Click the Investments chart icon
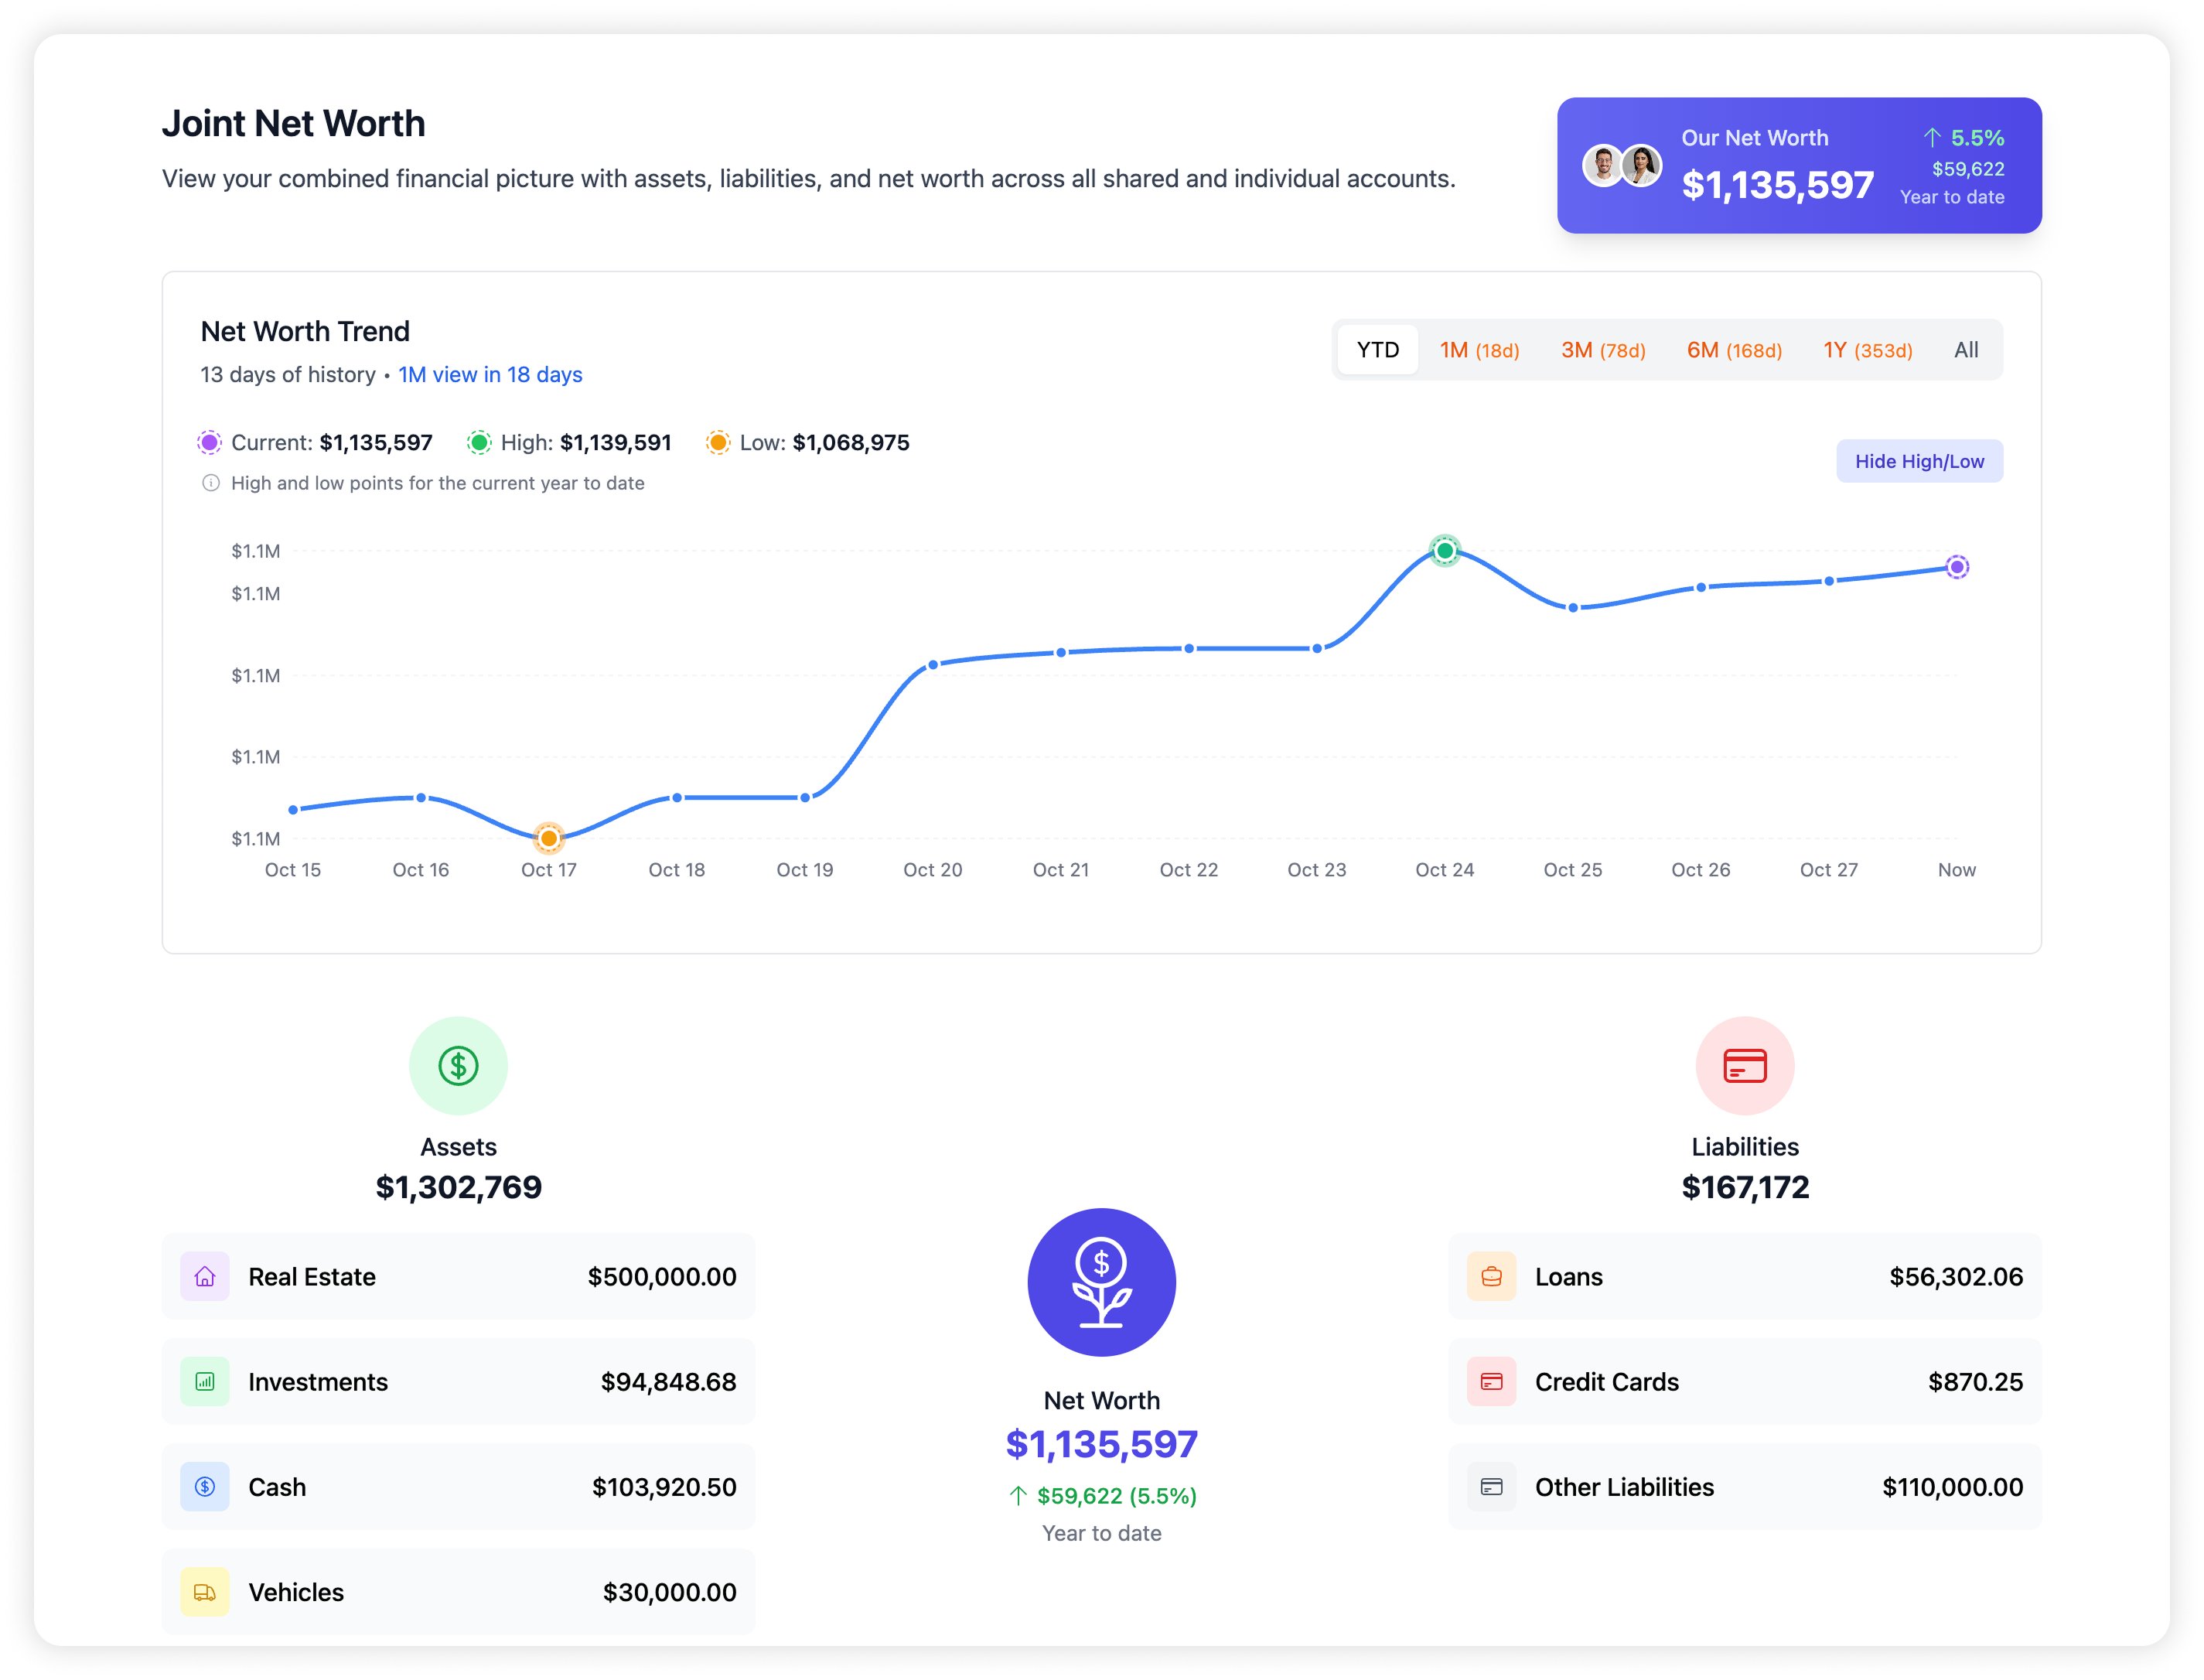This screenshot has width=2204, height=1680. click(x=205, y=1381)
